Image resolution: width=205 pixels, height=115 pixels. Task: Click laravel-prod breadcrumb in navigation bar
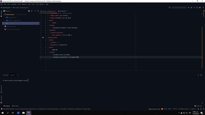pyautogui.click(x=6, y=8)
